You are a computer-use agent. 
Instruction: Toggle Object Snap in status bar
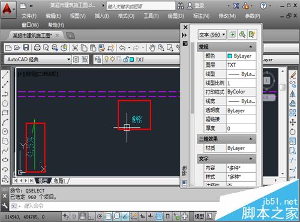click(108, 216)
